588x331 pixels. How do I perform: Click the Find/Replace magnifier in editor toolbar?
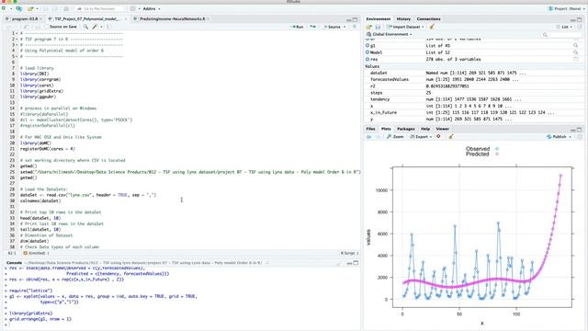[85, 27]
